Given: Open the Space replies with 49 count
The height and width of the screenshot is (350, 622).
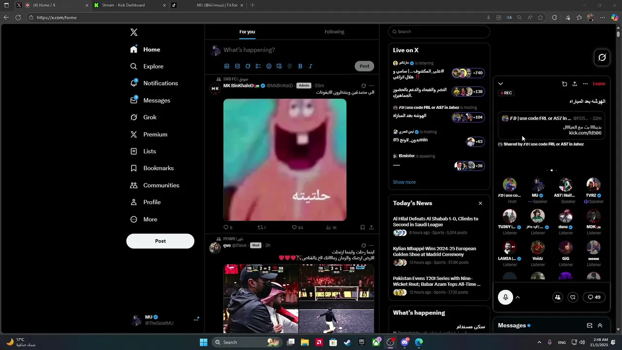Looking at the screenshot, I should [594, 297].
